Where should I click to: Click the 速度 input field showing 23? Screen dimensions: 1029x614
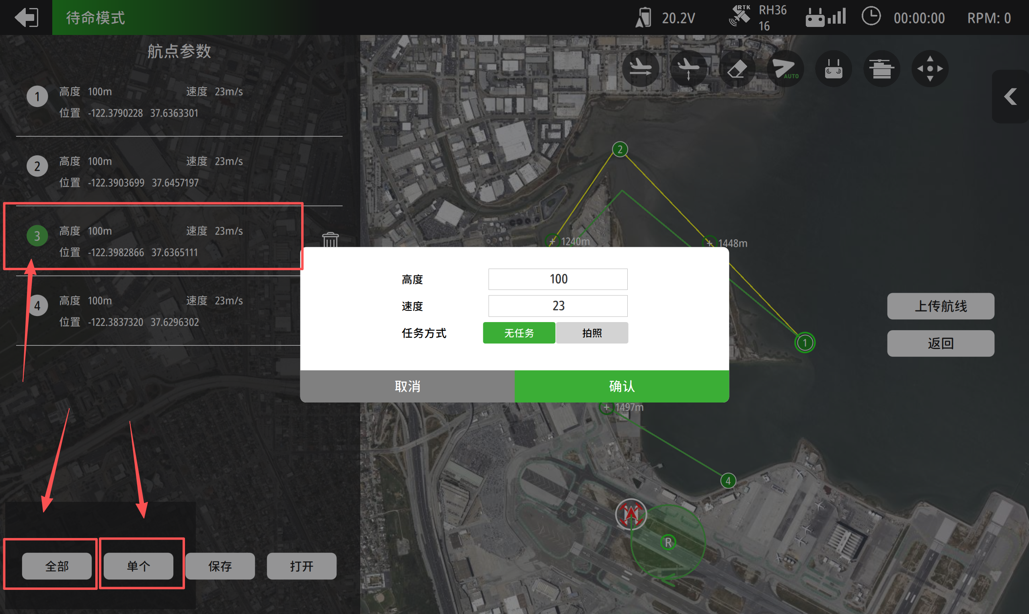[x=558, y=306]
